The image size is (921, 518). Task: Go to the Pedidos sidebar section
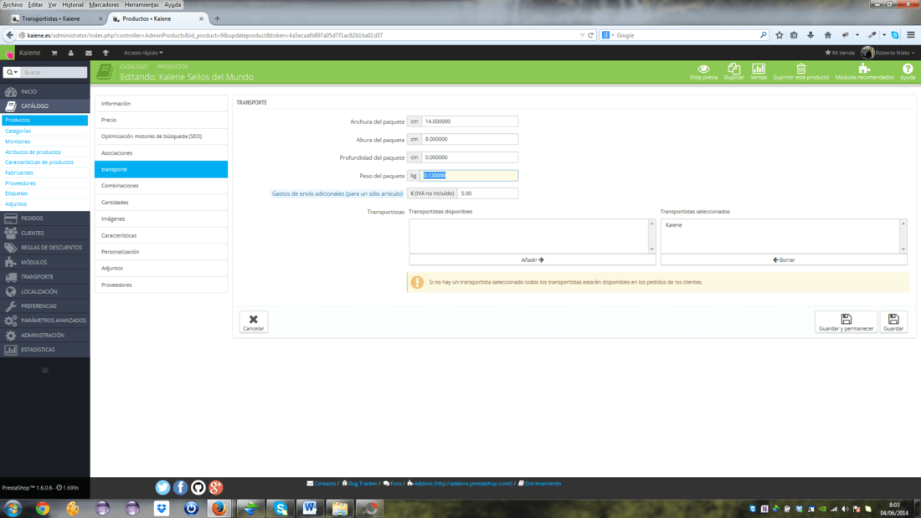44,218
